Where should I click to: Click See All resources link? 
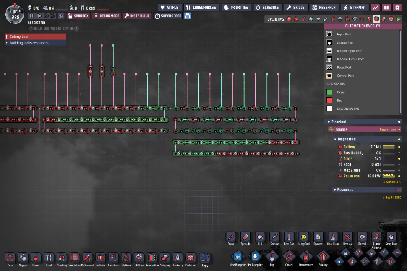[392, 198]
